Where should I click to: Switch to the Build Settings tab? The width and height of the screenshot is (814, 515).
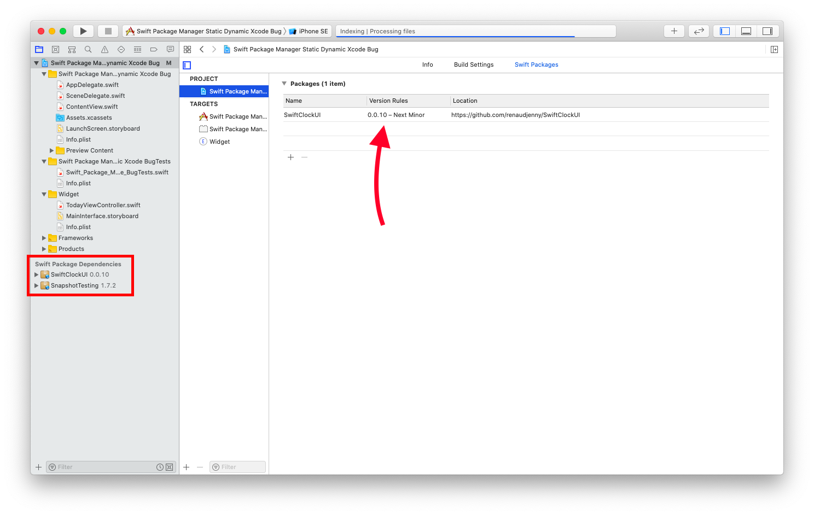tap(474, 65)
